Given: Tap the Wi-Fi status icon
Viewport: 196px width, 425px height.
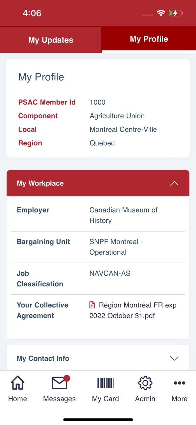Looking at the screenshot, I should 161,13.
